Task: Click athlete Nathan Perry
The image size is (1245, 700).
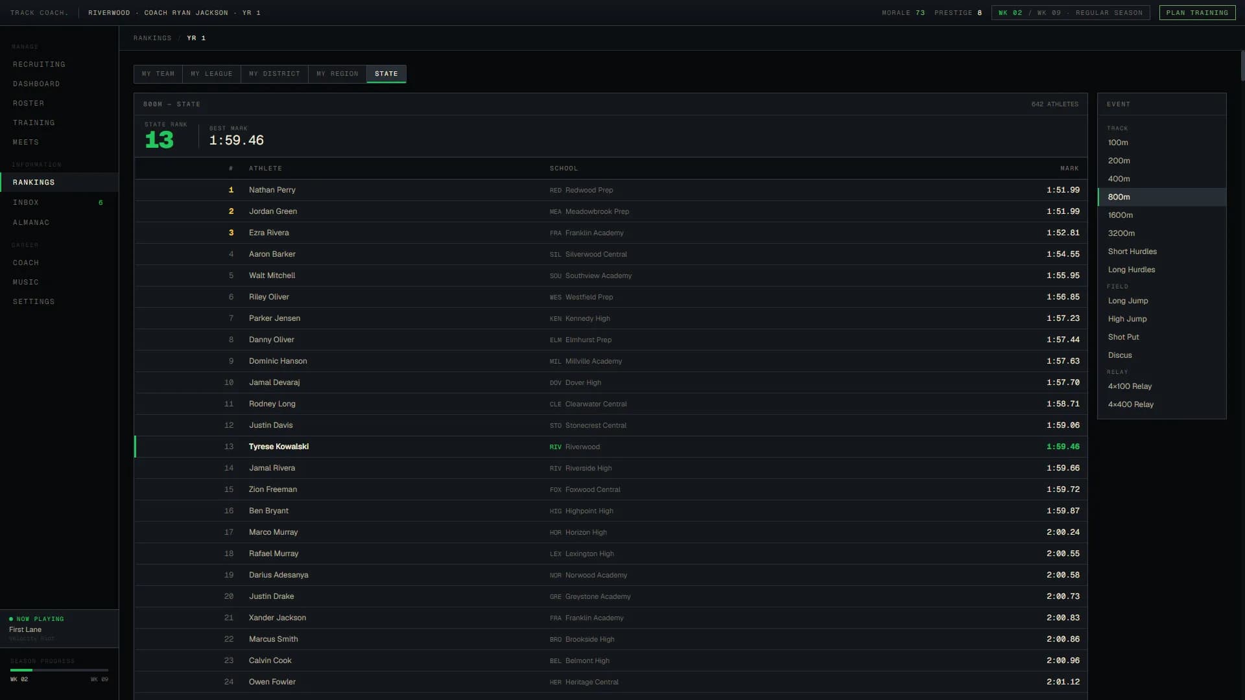Action: (272, 190)
